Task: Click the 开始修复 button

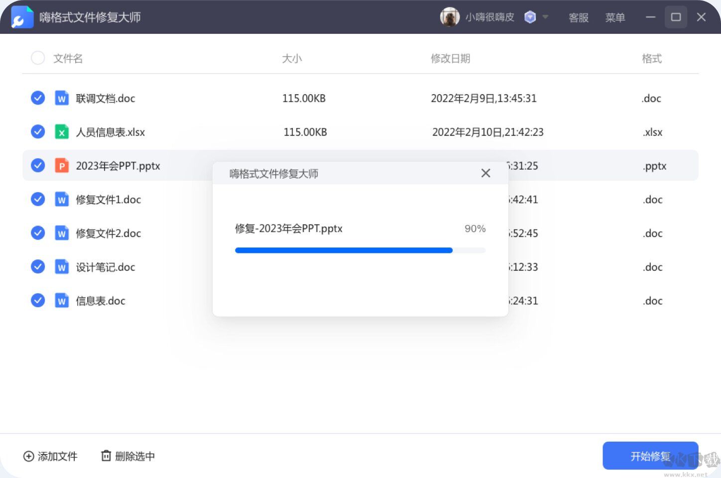Action: pos(650,456)
